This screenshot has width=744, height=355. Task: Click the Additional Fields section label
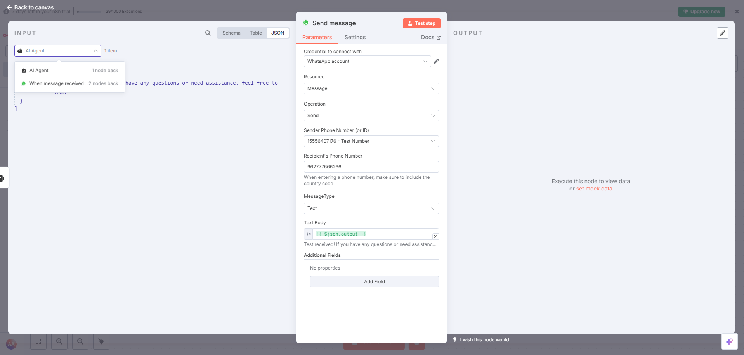click(322, 255)
